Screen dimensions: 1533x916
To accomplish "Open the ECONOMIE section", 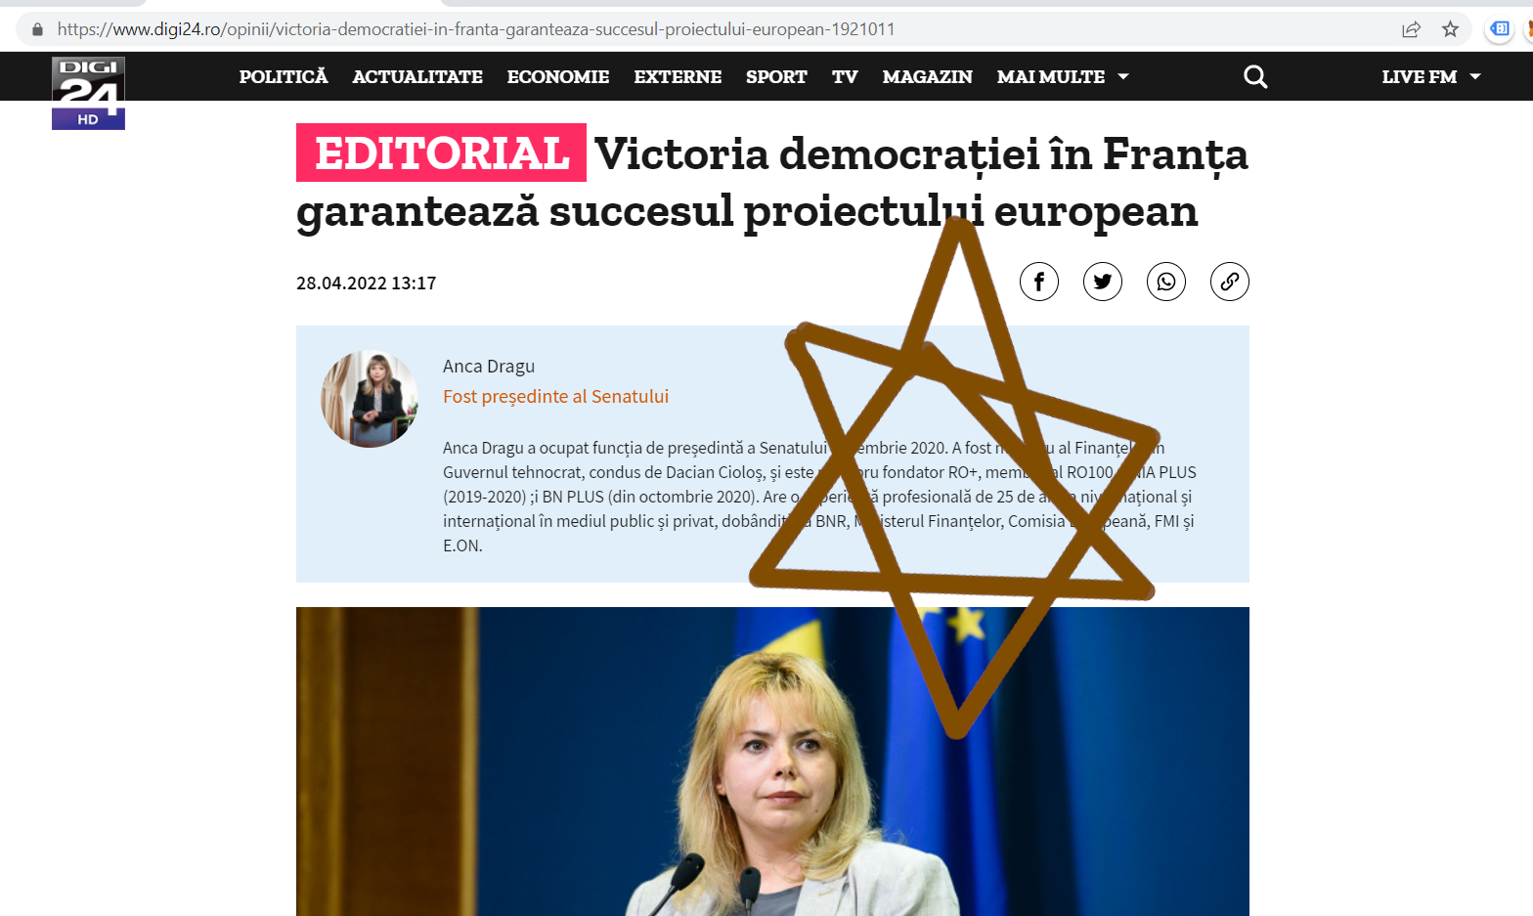I will pyautogui.click(x=558, y=76).
